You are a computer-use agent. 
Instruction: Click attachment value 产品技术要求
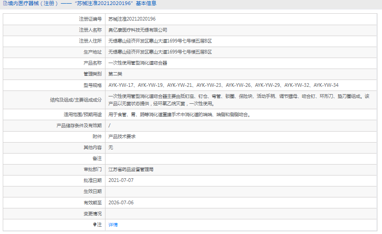click(x=122, y=137)
